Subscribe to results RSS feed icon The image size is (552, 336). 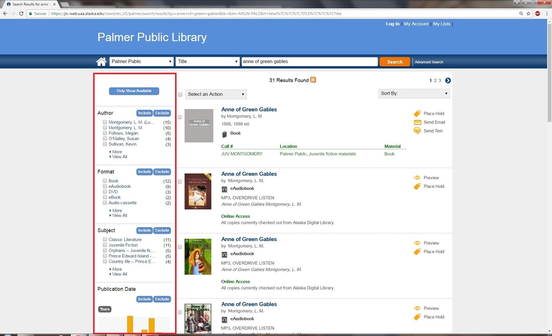click(313, 80)
